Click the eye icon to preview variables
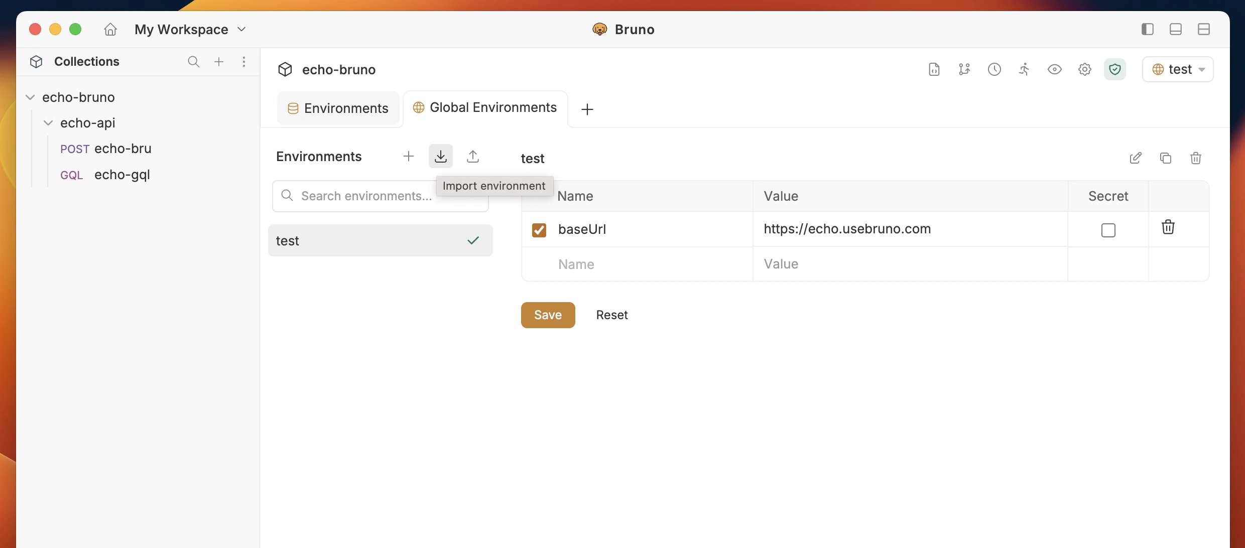 (x=1055, y=69)
